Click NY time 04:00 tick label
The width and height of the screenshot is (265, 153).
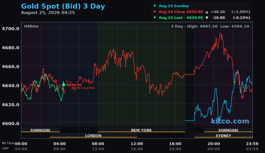click(x=60, y=144)
